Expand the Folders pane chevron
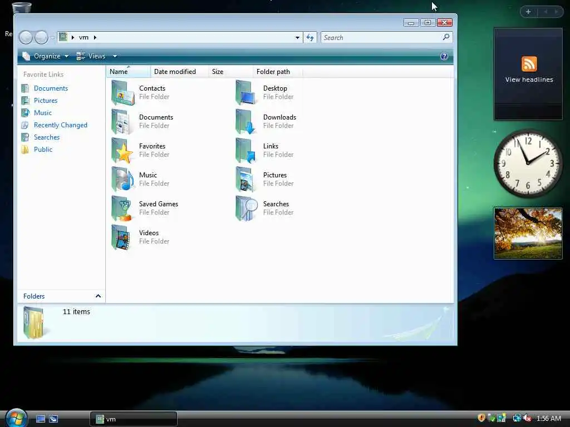 [x=98, y=296]
